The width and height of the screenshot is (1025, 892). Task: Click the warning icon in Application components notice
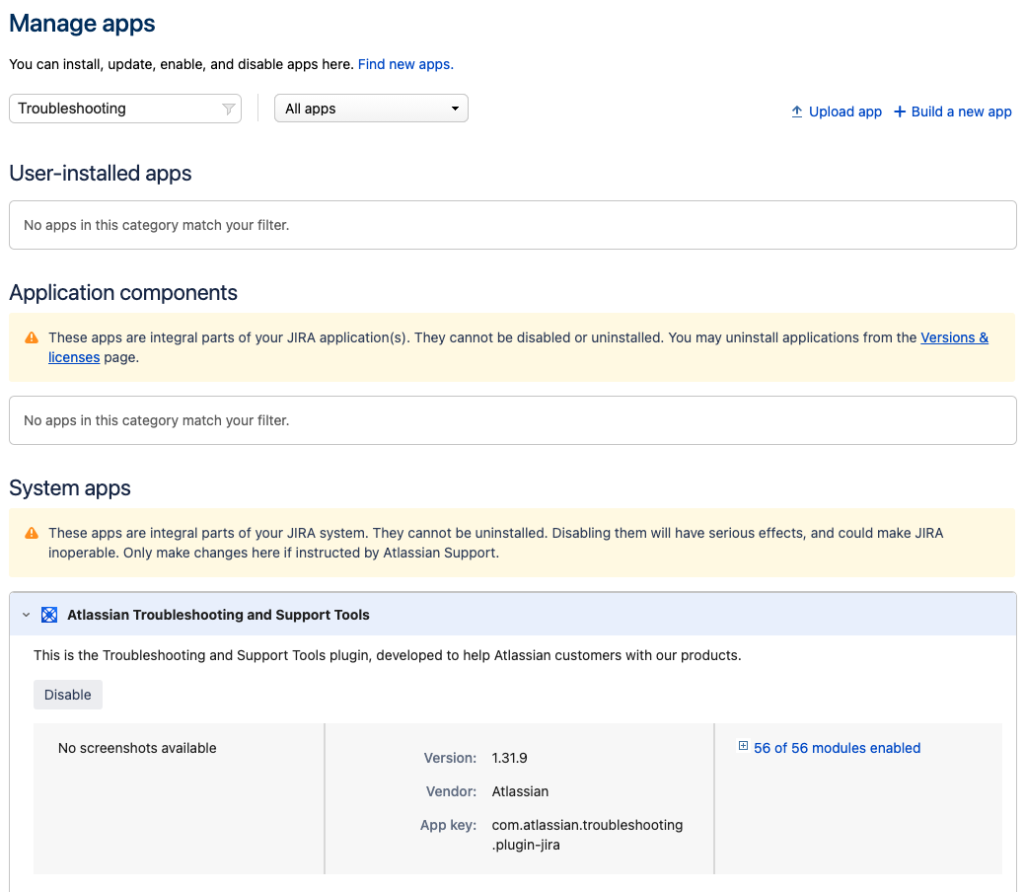(32, 337)
